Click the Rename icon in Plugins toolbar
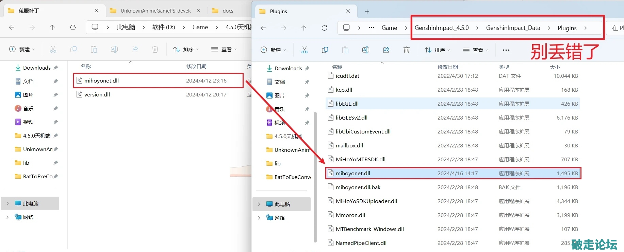Image resolution: width=624 pixels, height=252 pixels. point(366,50)
